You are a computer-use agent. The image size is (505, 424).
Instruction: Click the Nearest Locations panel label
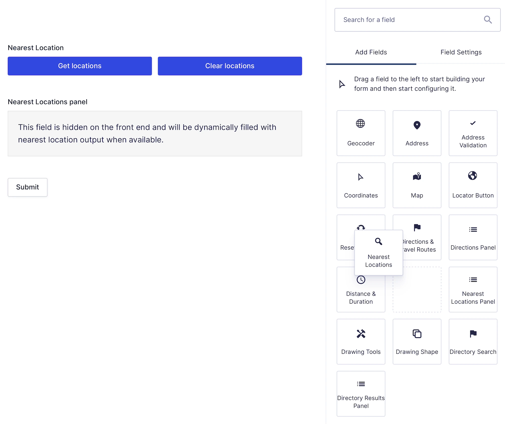tap(47, 102)
